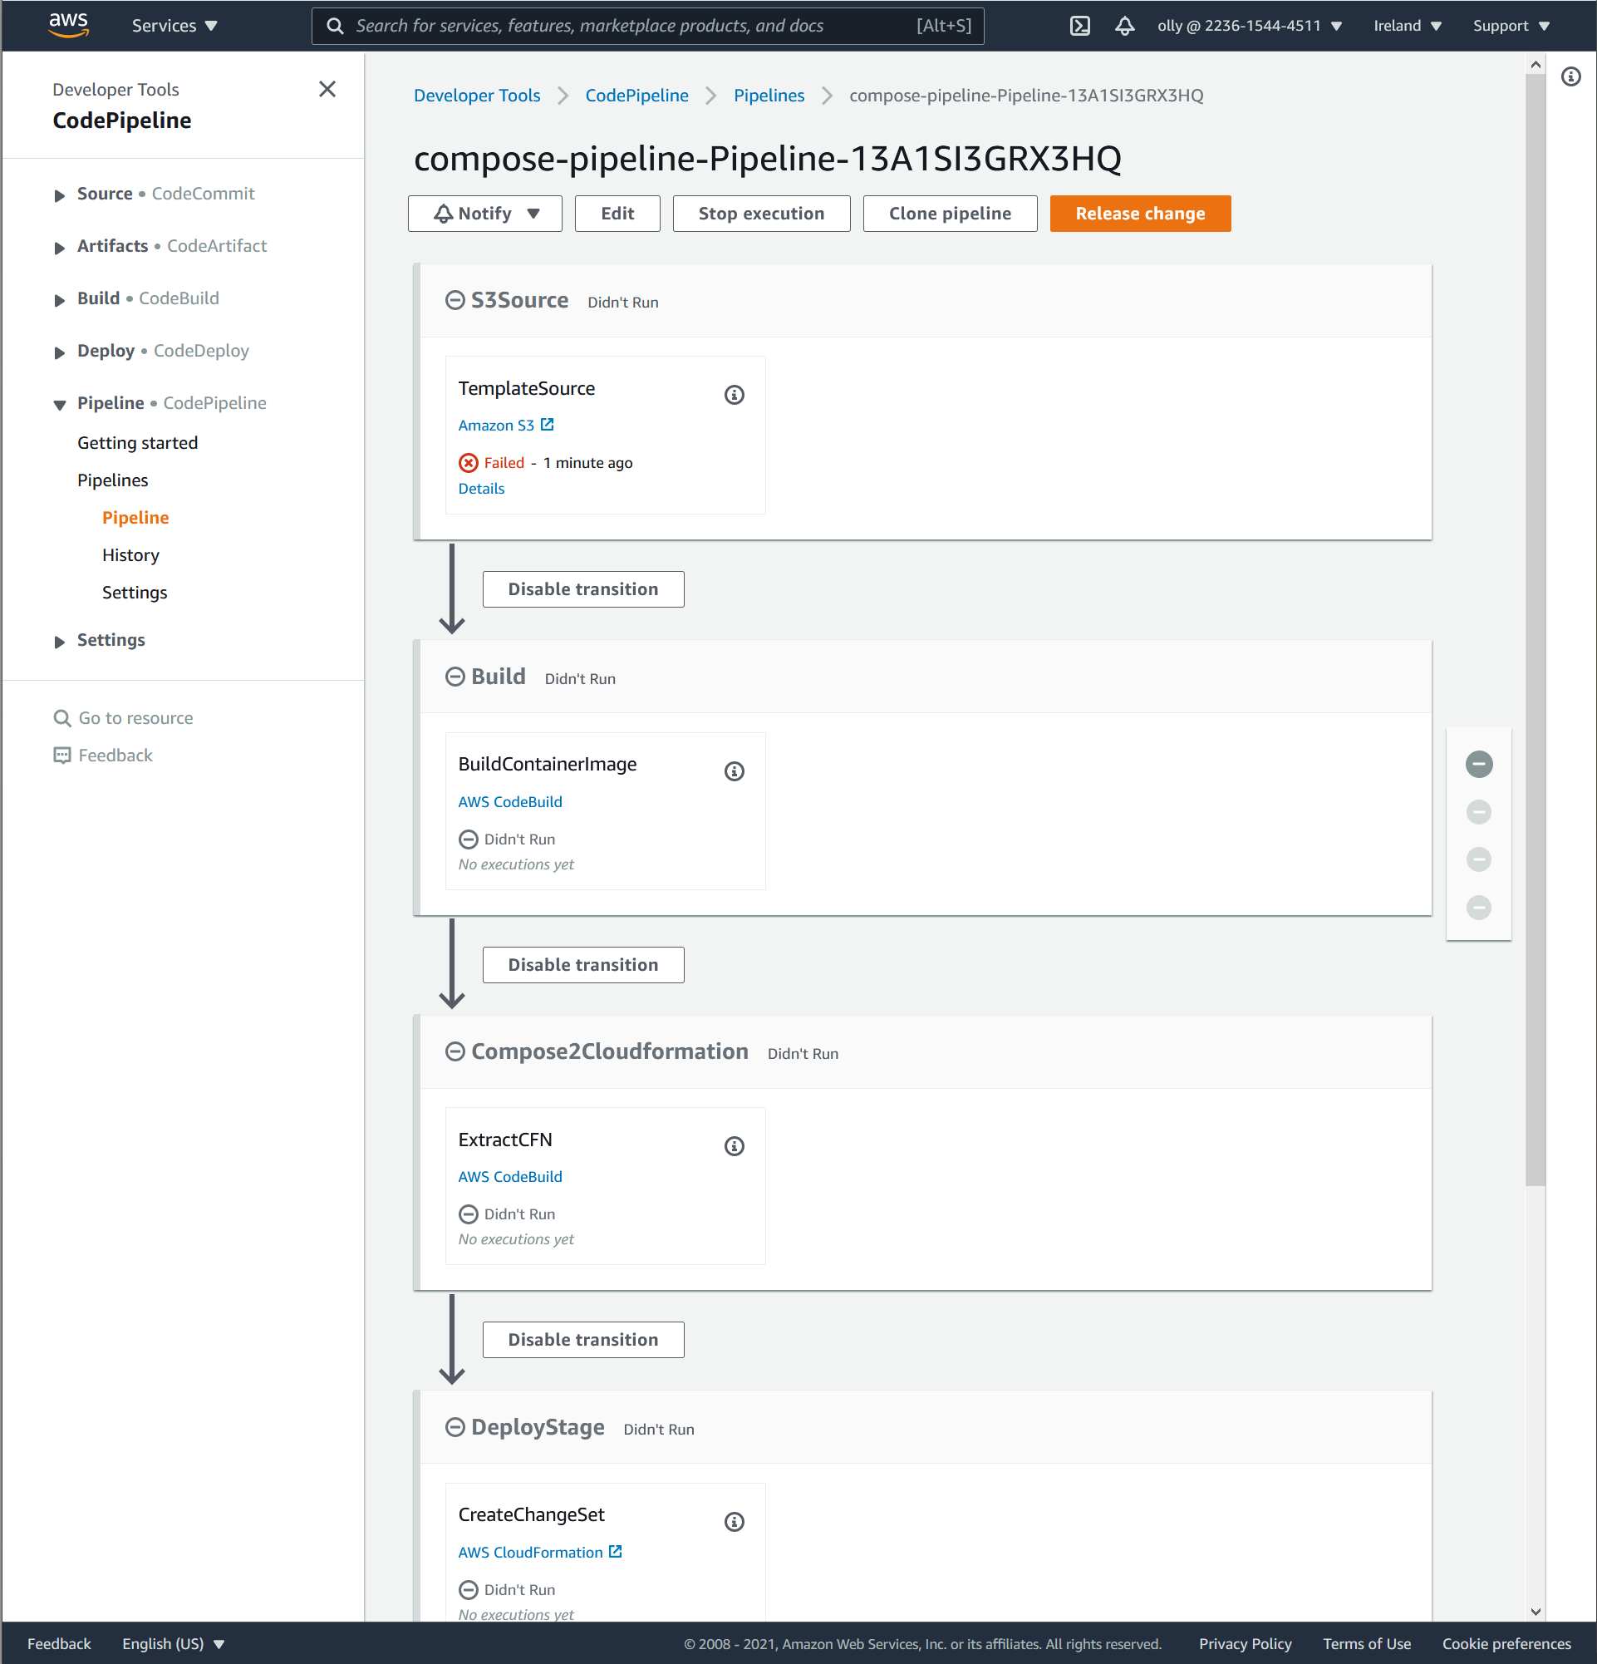Disable transition from Build to Compose2Cloudformation

(x=583, y=964)
